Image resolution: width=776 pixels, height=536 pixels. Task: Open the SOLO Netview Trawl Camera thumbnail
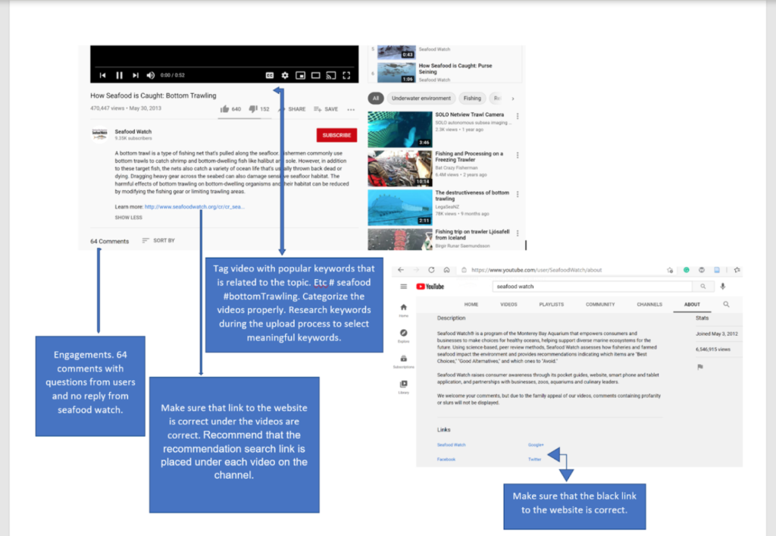pyautogui.click(x=400, y=130)
